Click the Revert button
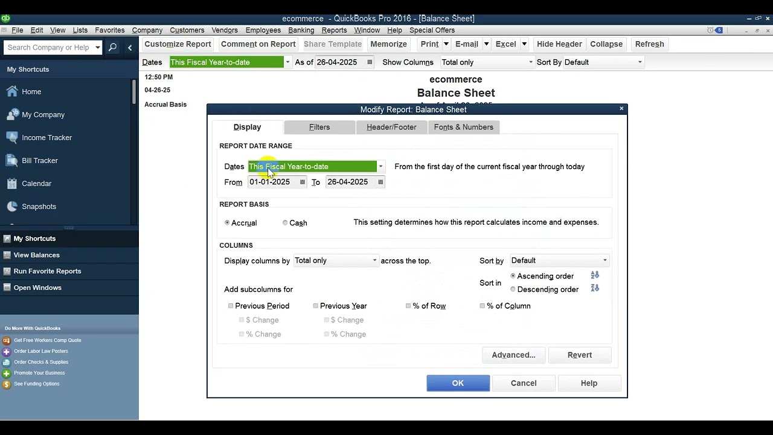This screenshot has height=435, width=773. click(580, 355)
